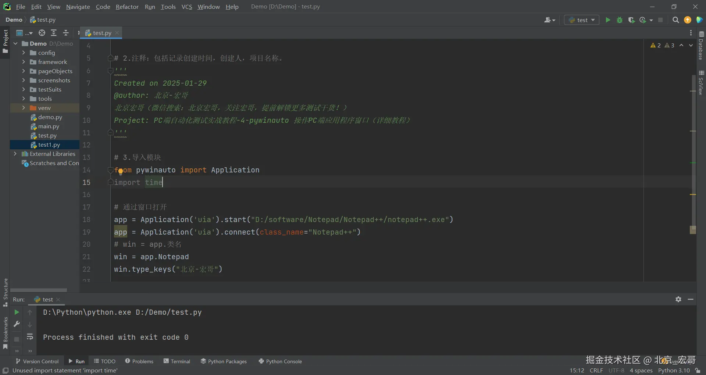
Task: Collapse all in Project tool window
Action: click(66, 33)
